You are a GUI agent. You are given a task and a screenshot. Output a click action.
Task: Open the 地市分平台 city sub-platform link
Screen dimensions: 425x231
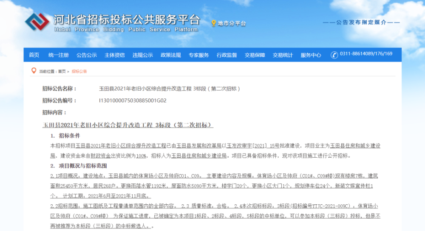pyautogui.click(x=232, y=23)
